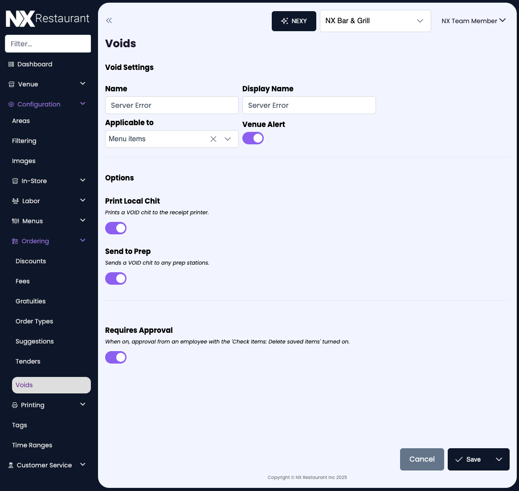
Task: Click the collapse sidebar double-chevron icon
Action: [109, 20]
